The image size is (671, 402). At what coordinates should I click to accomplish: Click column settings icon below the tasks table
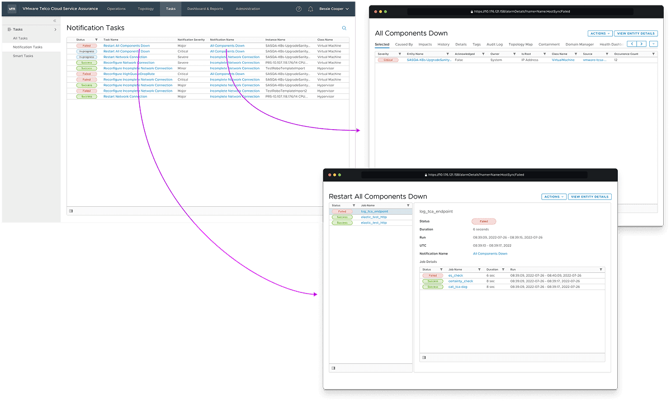pos(71,211)
